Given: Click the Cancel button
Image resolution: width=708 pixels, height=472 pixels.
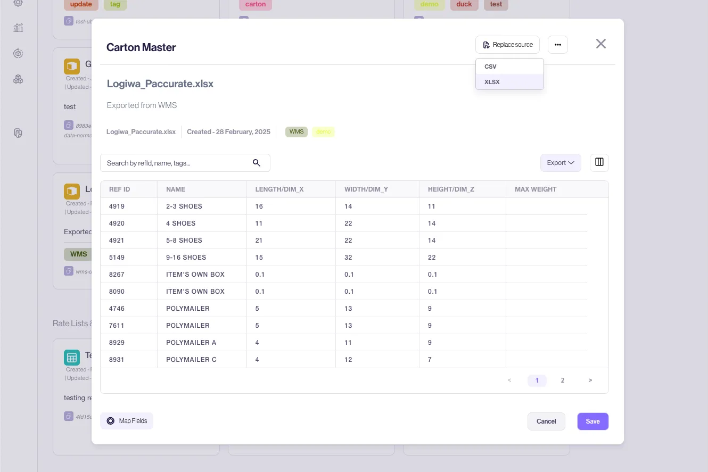Looking at the screenshot, I should pos(546,421).
